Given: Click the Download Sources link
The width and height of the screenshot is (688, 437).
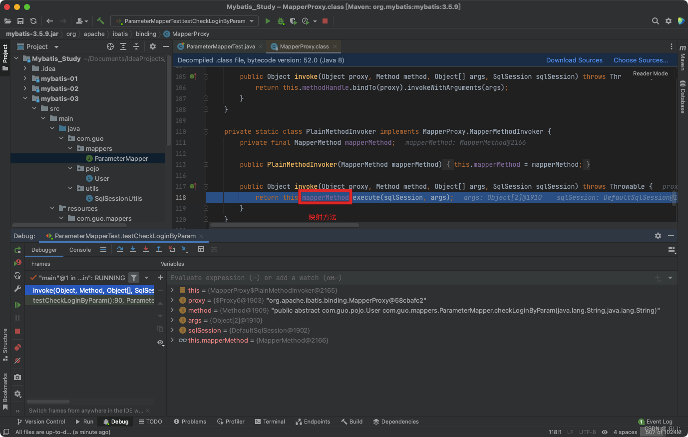Looking at the screenshot, I should 574,60.
